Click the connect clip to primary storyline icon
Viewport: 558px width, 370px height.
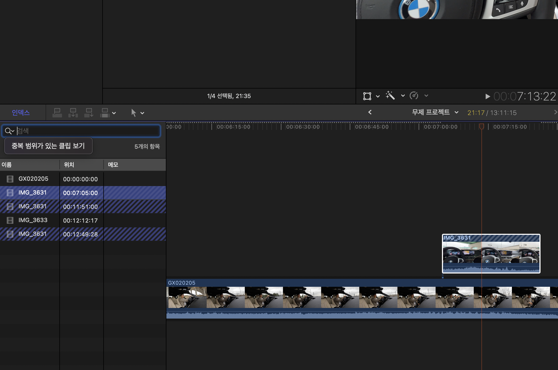tap(57, 113)
